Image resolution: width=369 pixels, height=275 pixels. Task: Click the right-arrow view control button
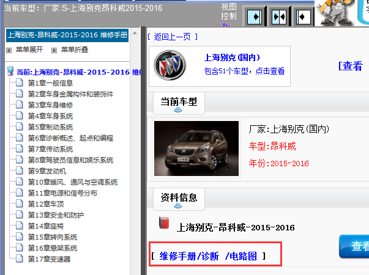pos(255,17)
